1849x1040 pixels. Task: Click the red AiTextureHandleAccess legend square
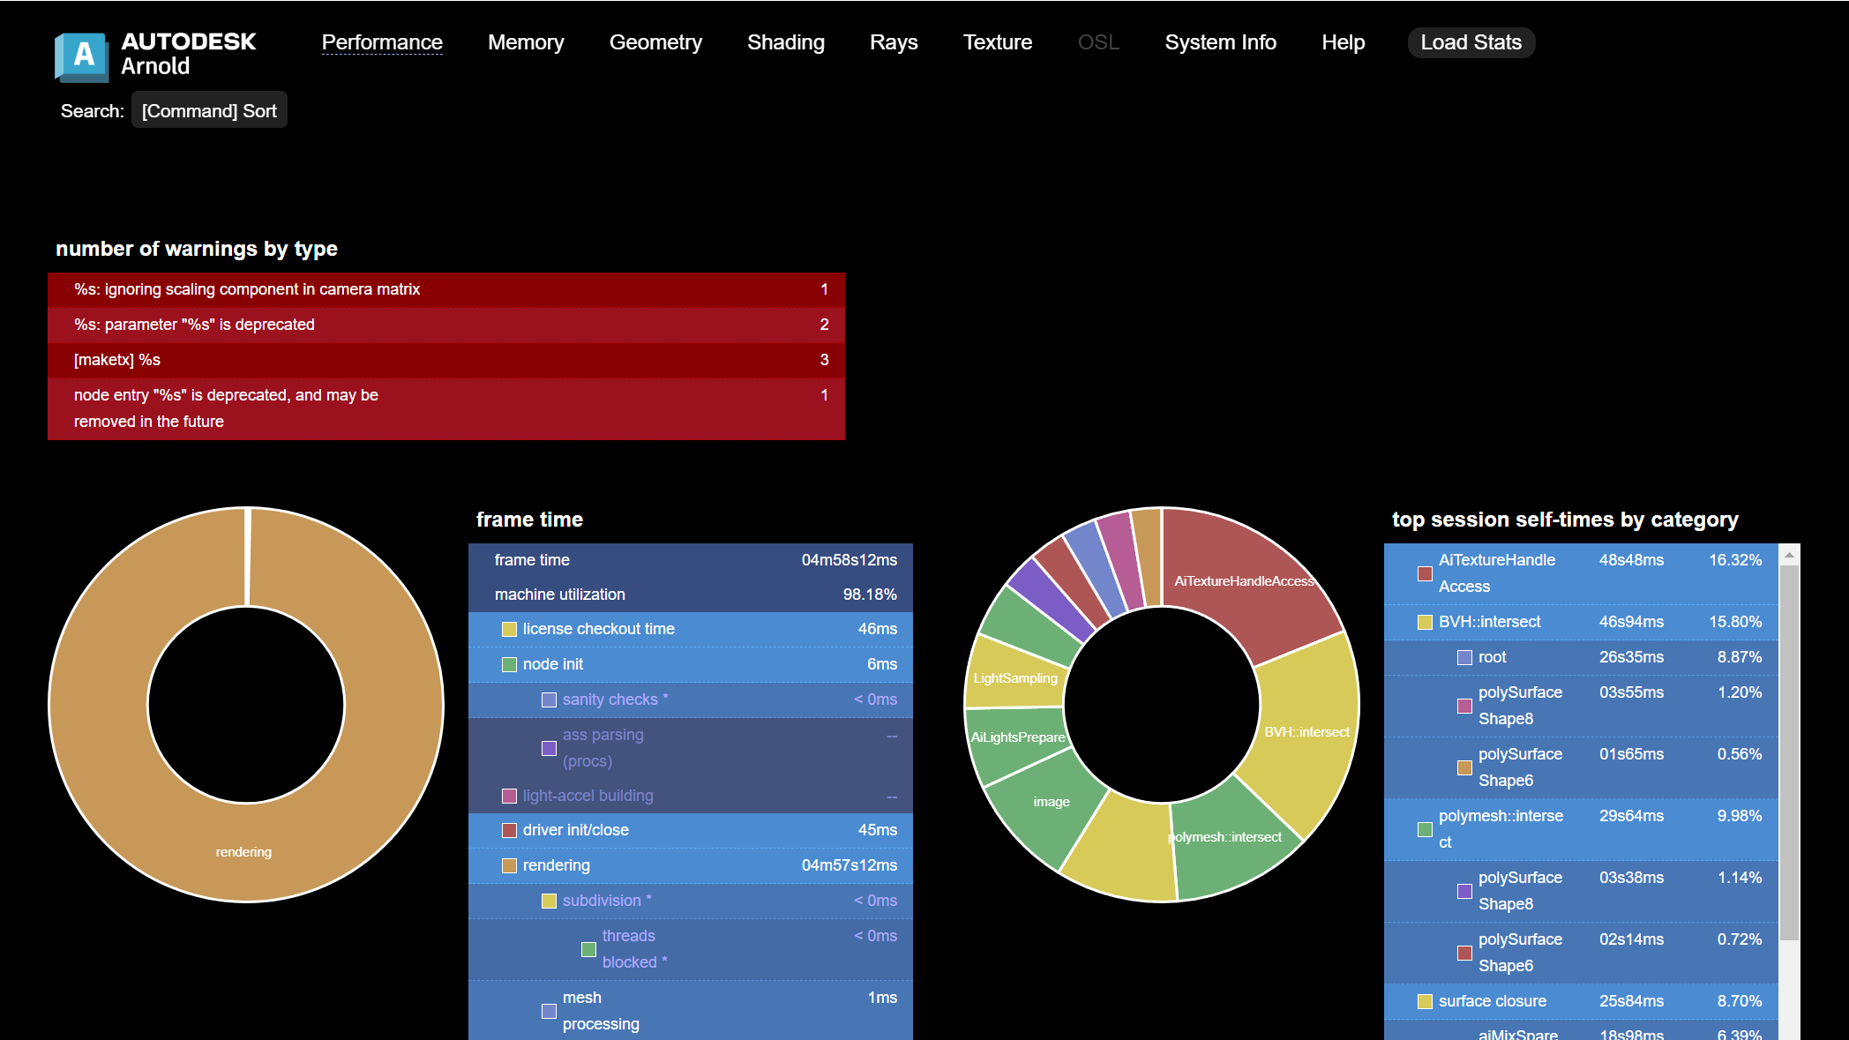pos(1425,573)
